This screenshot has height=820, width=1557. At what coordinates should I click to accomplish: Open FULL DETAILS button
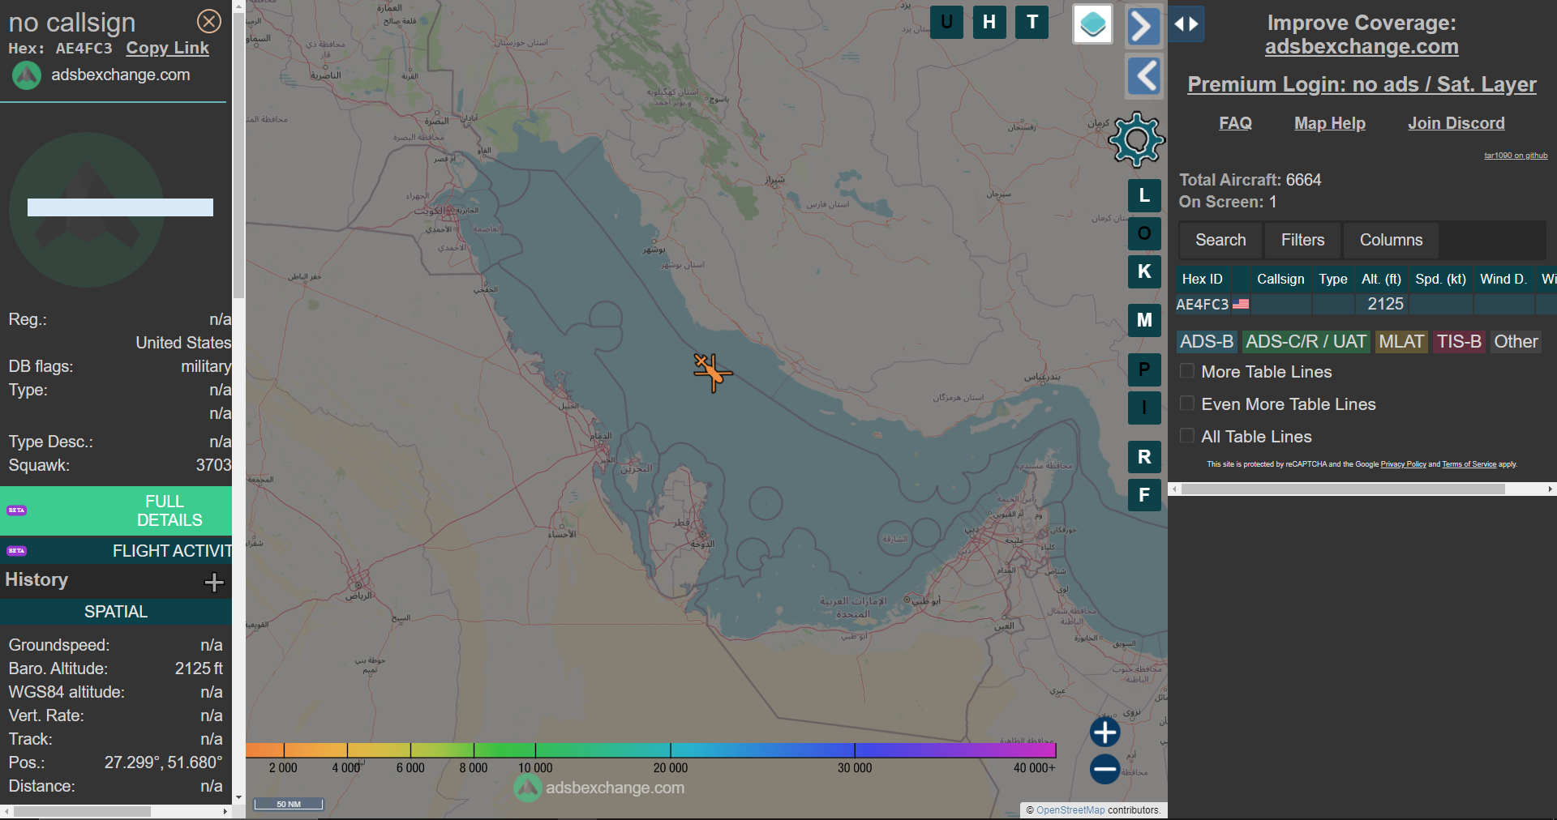point(116,510)
